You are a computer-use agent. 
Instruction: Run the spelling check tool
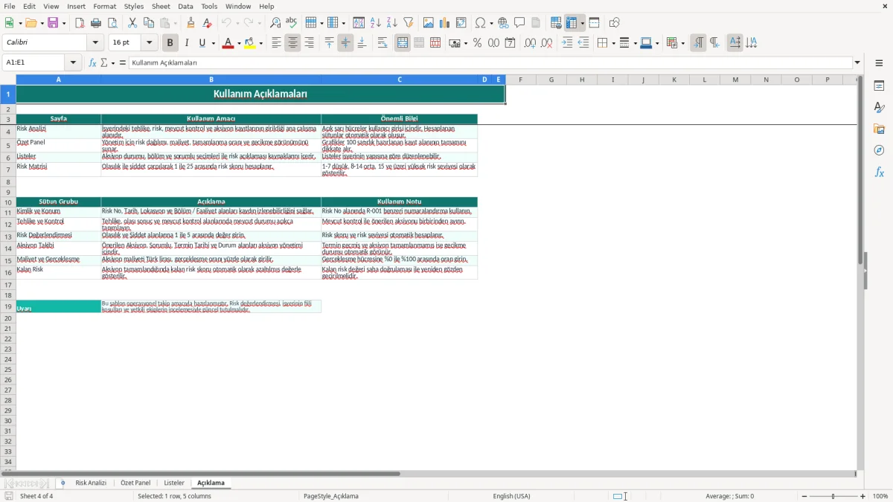pyautogui.click(x=292, y=23)
